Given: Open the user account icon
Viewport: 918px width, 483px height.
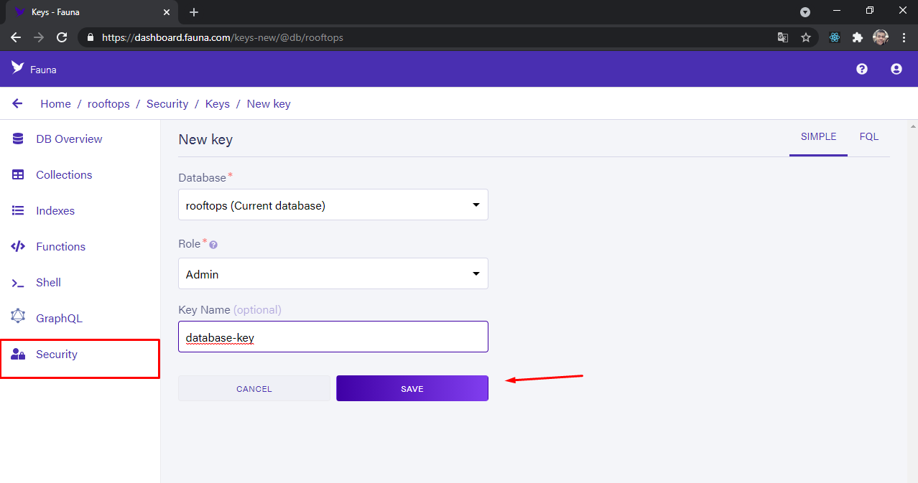Looking at the screenshot, I should point(896,69).
